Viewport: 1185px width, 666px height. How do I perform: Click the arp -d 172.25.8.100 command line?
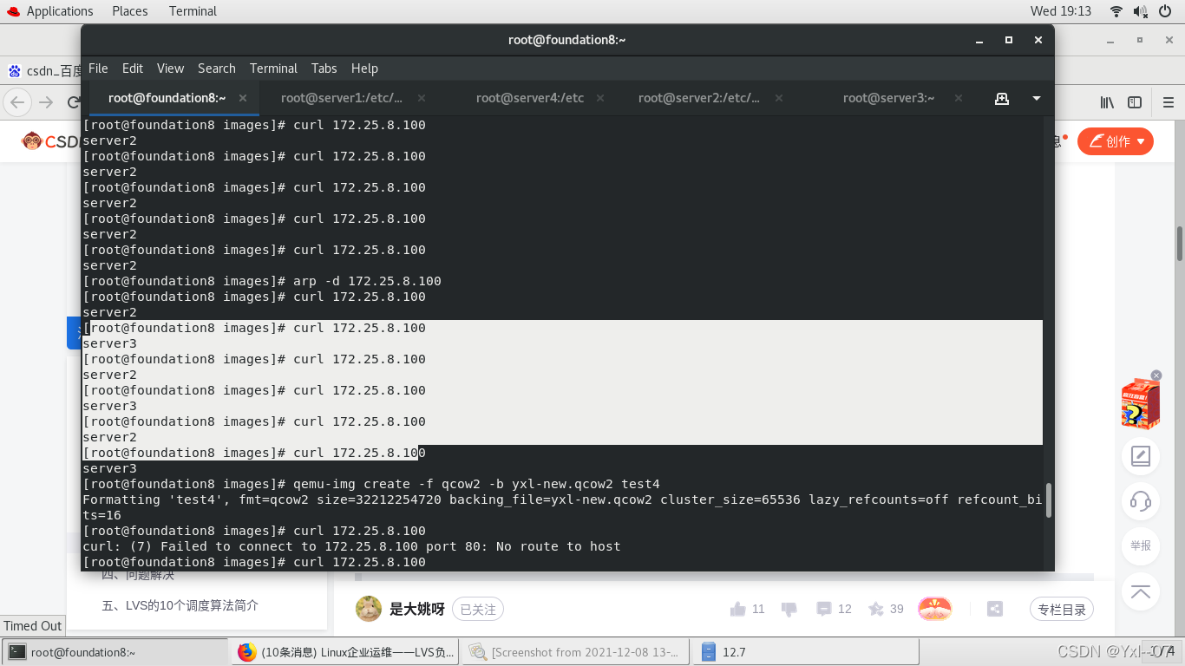[262, 281]
